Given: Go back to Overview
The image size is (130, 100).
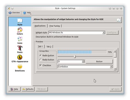Looking at the screenshot, I should (x=14, y=13).
